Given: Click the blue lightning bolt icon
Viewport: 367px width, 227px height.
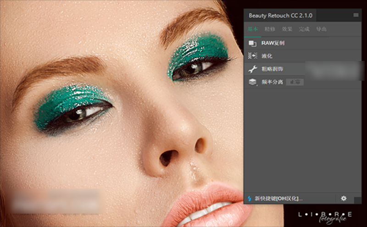Looking at the screenshot, I should [x=250, y=199].
